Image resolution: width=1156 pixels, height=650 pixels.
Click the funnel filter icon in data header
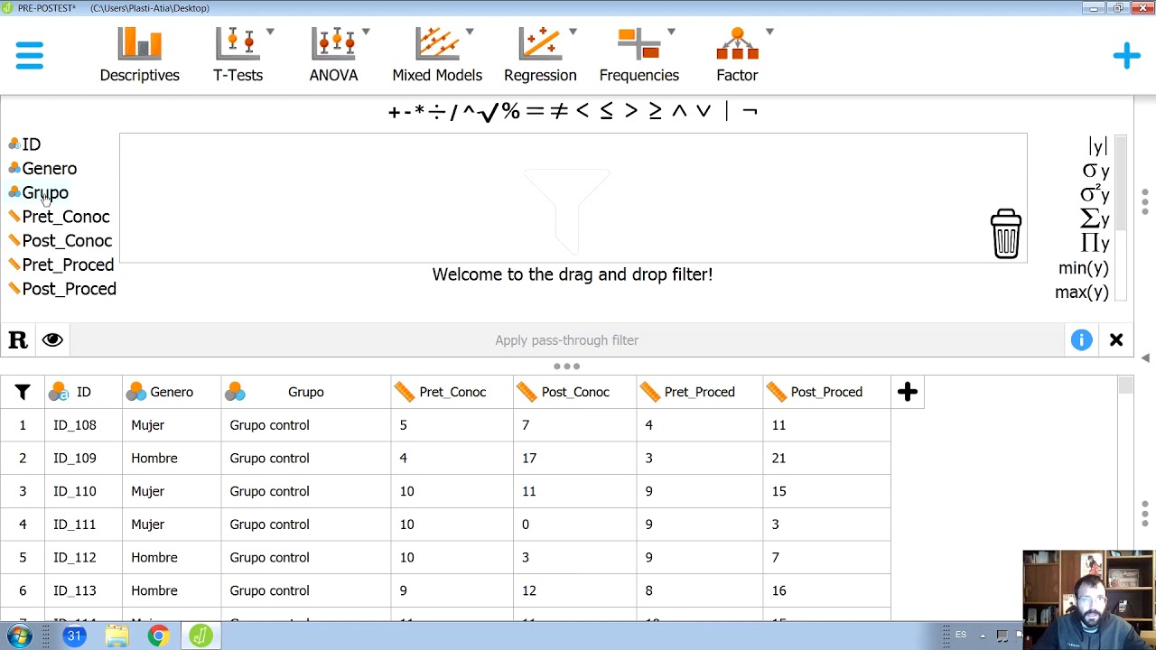23,392
